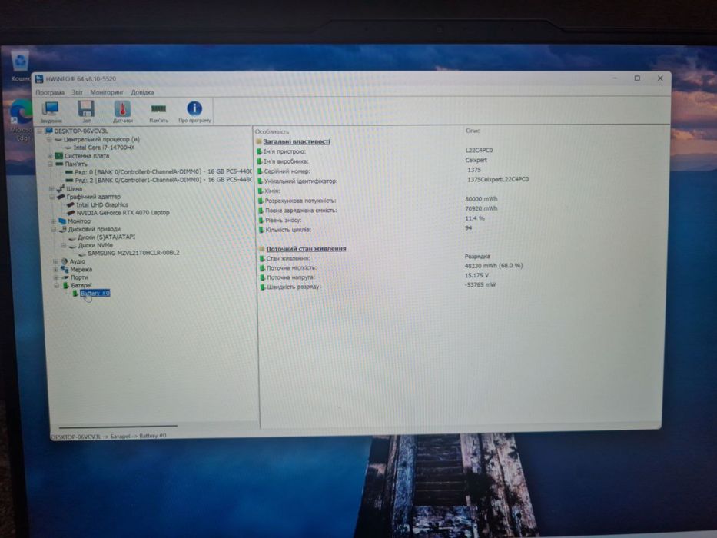The image size is (717, 538).
Task: Click the device name value L22C4PC0
Action: click(479, 150)
